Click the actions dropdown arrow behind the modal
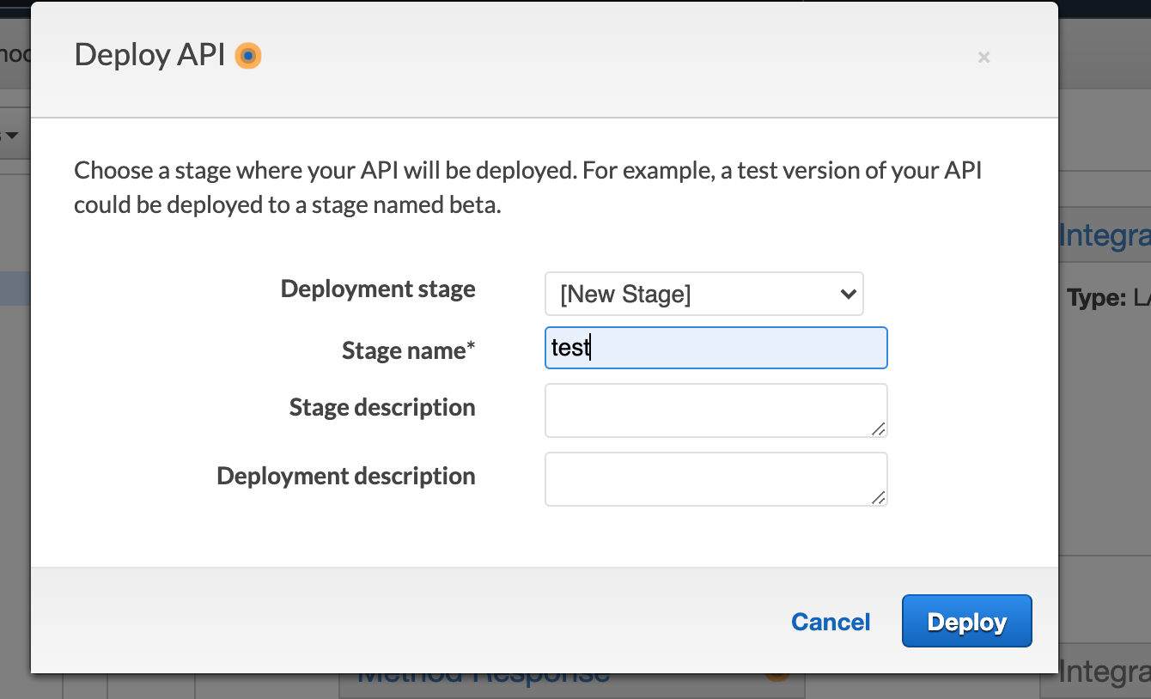 point(11,135)
